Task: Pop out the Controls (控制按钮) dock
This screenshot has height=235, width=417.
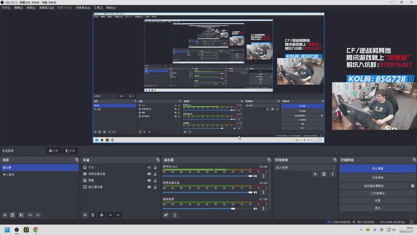Action: 414,160
